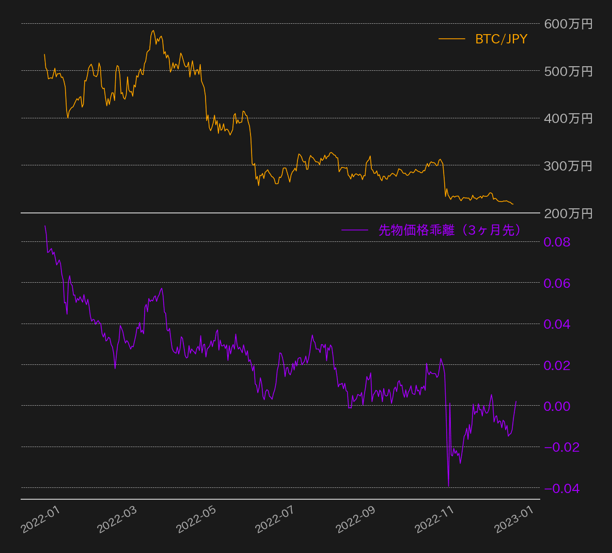612x553 pixels.
Task: Click the 2022-03 date label
Action: [117, 519]
